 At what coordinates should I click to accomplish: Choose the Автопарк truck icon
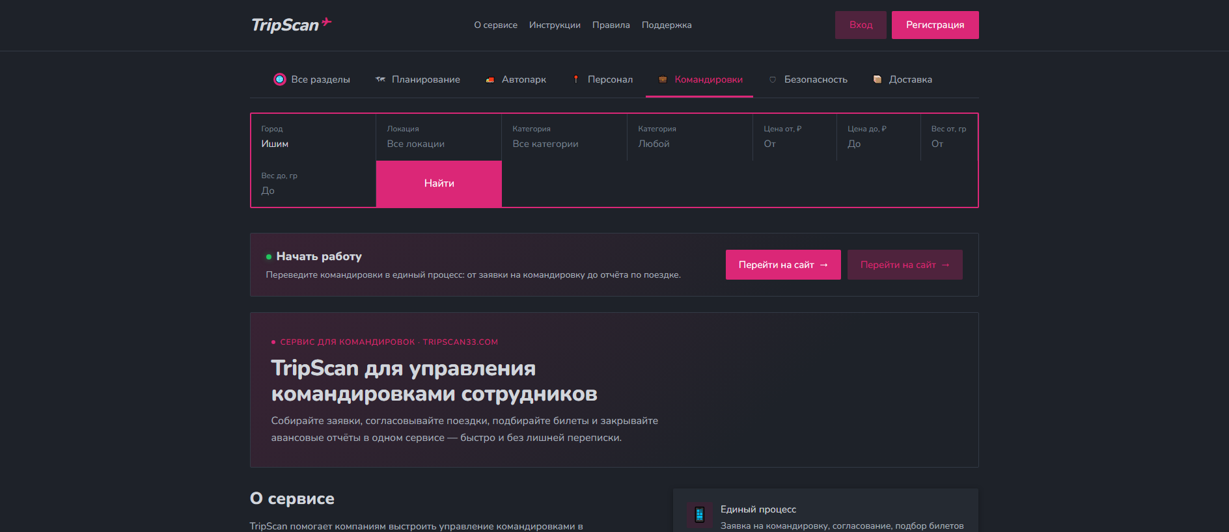click(x=490, y=79)
